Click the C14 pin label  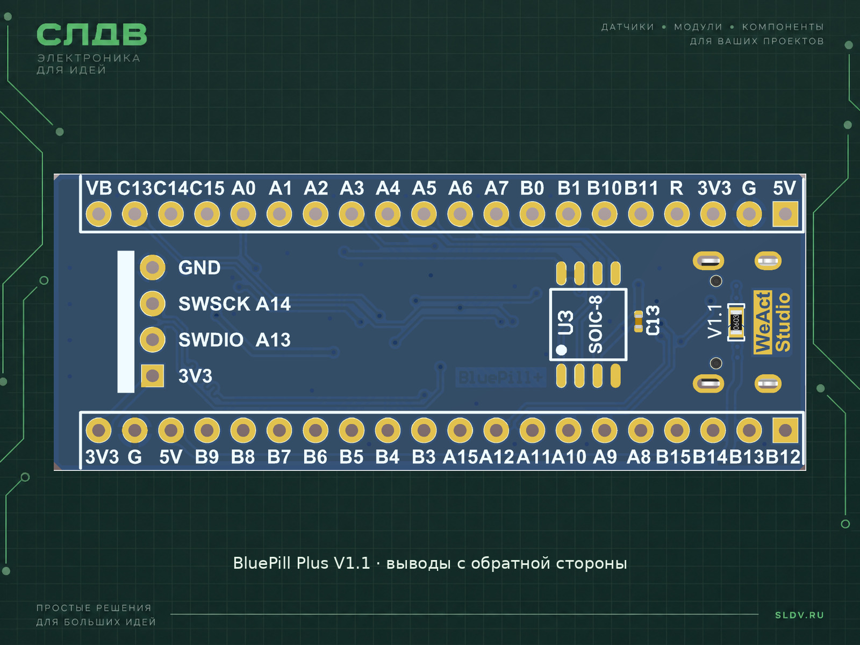coord(171,188)
